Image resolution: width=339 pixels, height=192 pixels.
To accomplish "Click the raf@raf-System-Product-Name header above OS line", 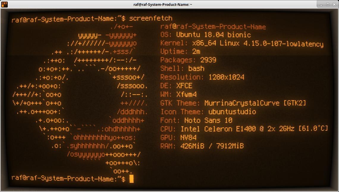I will click(213, 27).
